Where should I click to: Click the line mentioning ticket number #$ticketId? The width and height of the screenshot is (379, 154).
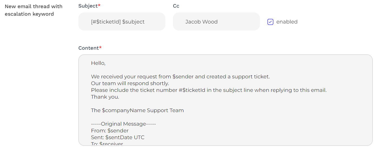pos(209,90)
